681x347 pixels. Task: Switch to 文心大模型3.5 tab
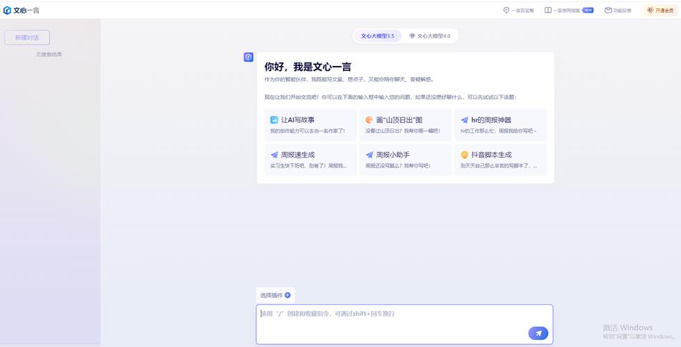pyautogui.click(x=377, y=35)
